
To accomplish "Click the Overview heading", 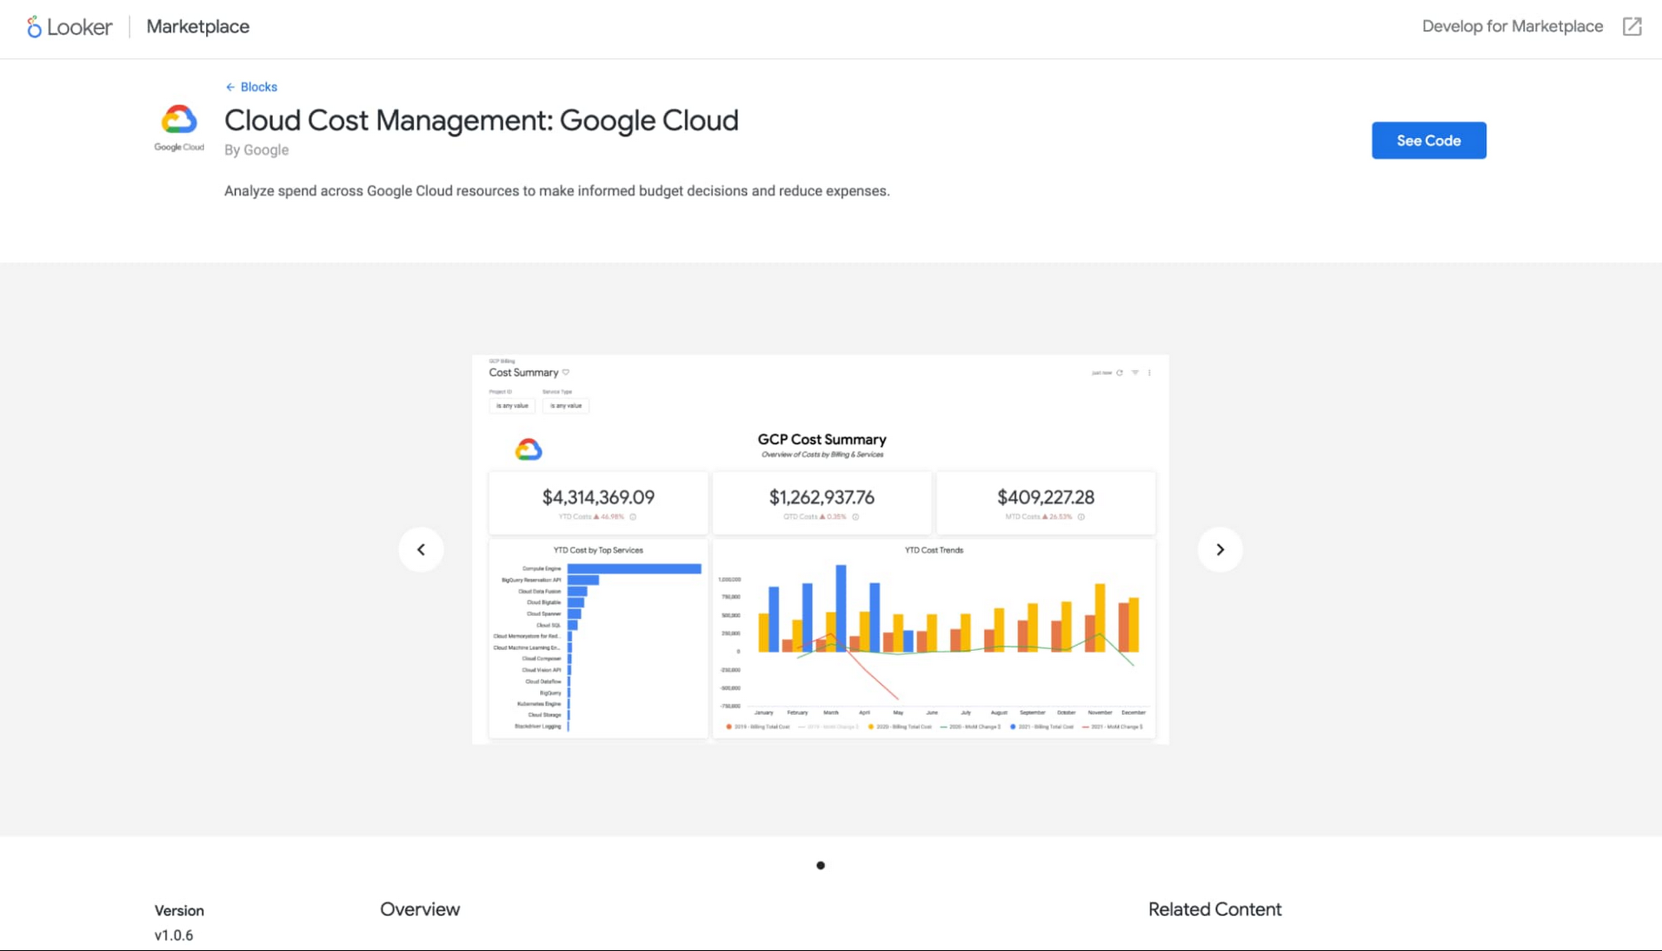I will [420, 909].
